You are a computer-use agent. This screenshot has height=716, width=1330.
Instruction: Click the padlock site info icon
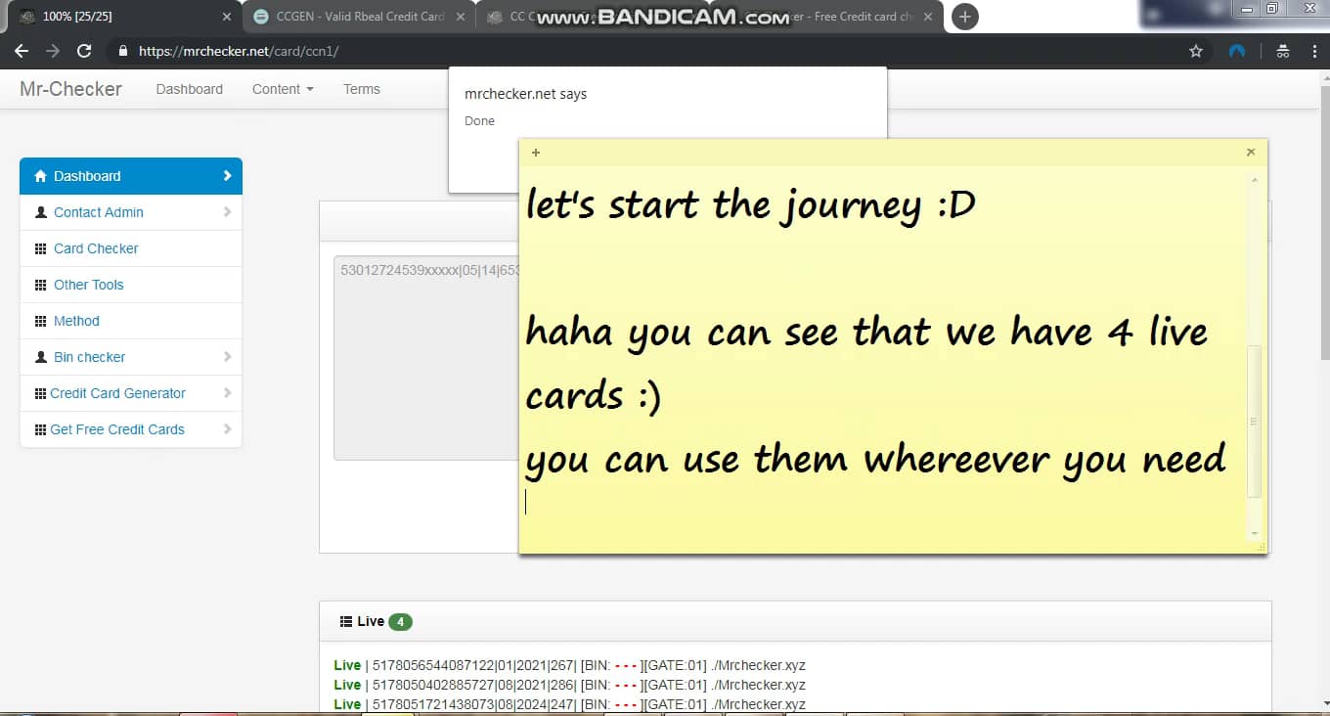122,51
